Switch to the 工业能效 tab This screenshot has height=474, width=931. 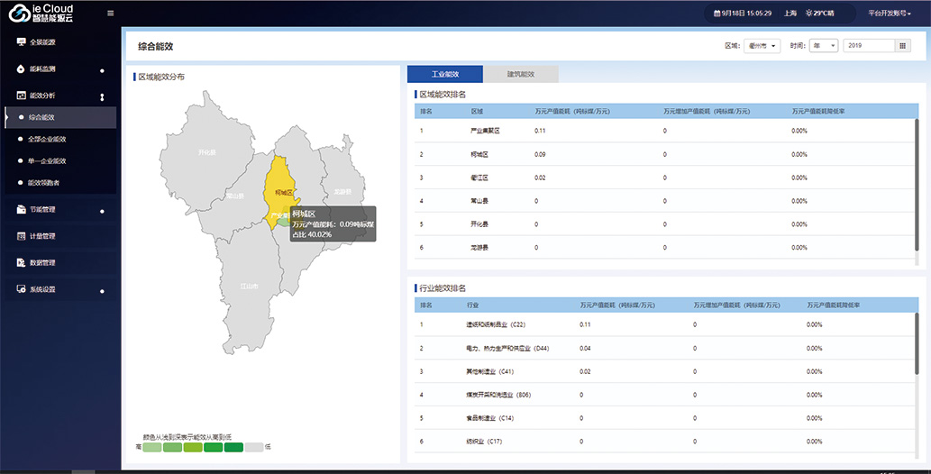[445, 75]
